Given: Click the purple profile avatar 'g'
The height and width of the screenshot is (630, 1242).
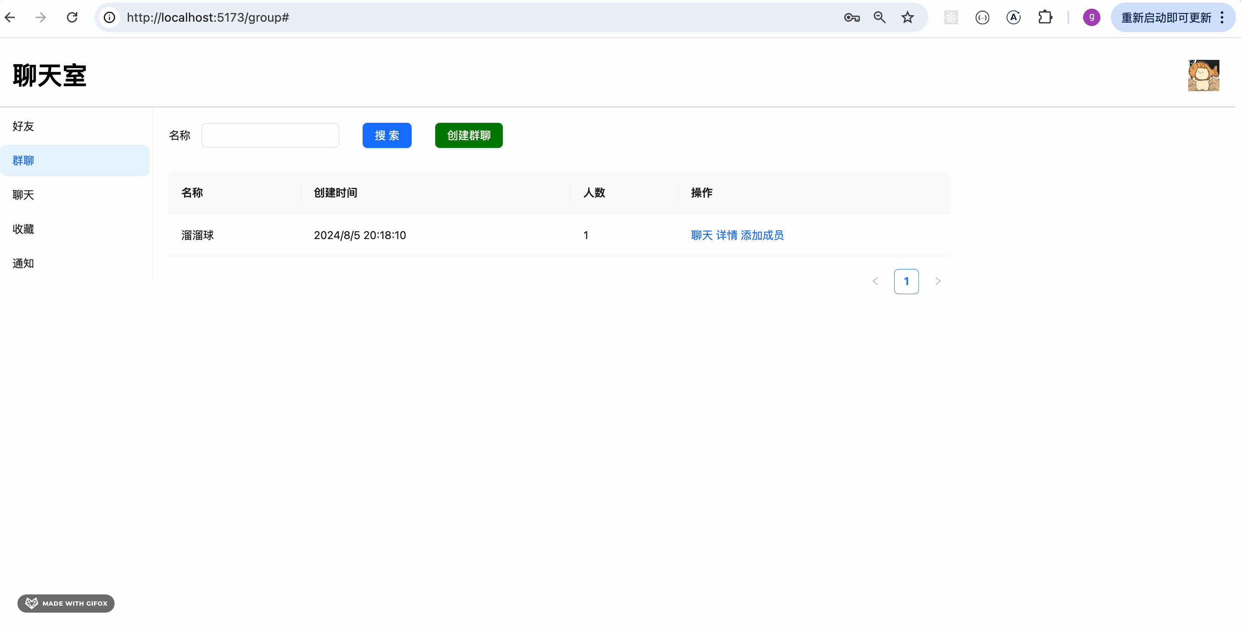Looking at the screenshot, I should tap(1091, 18).
